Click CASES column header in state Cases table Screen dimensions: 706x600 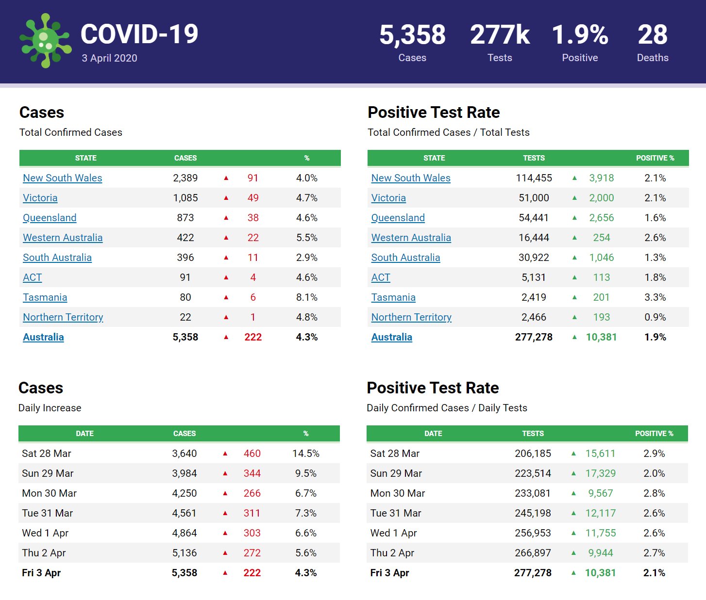pos(185,158)
